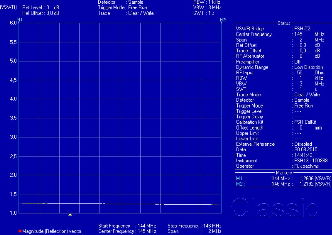Click the 'Markers' panel title

(x=284, y=173)
